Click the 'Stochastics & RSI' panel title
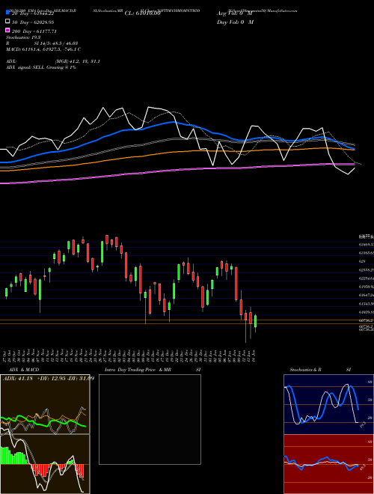This screenshot has width=374, height=494. click(x=320, y=370)
